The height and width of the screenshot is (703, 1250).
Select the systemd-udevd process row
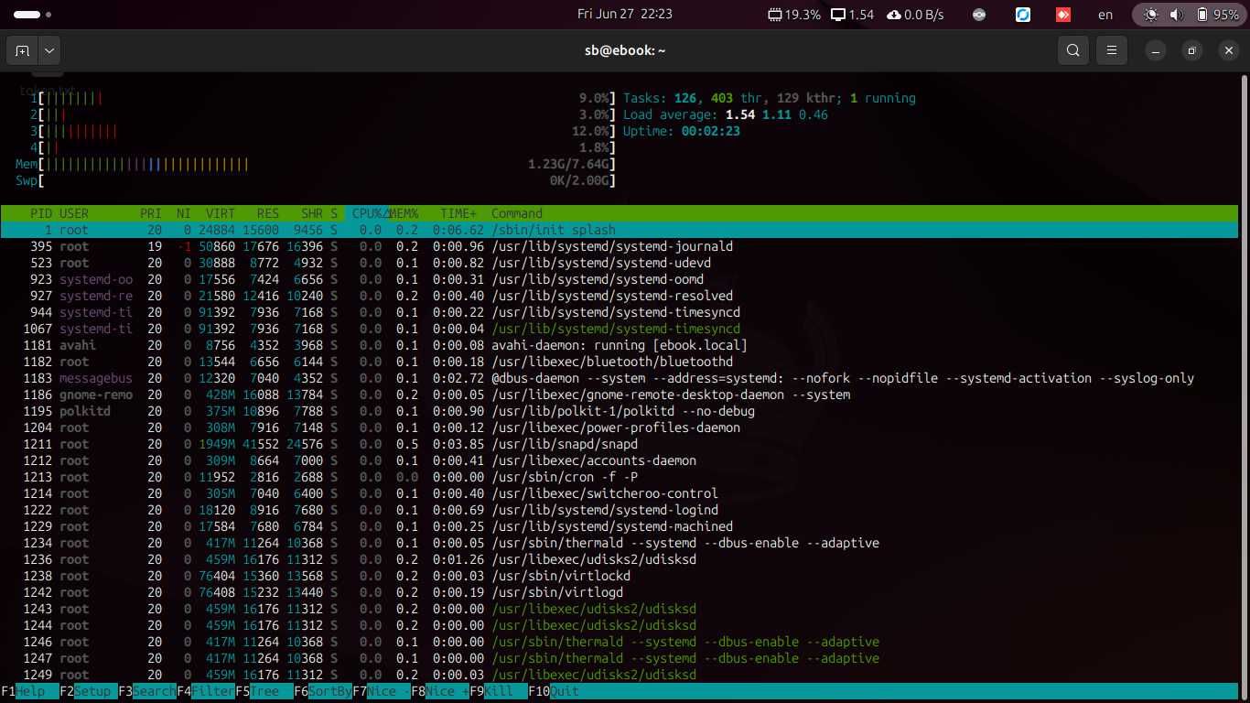[620, 263]
